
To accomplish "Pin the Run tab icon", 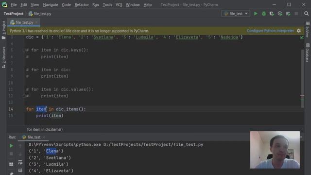I will tap(11, 174).
